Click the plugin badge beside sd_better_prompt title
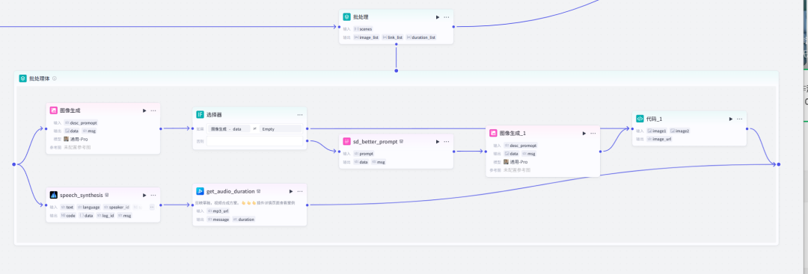This screenshot has width=808, height=274. click(x=402, y=141)
